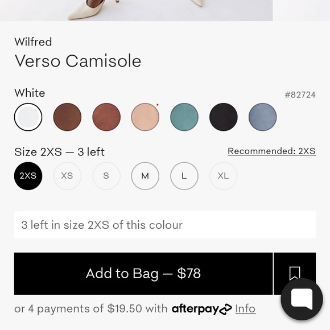Screen dimensions: 330x330
Task: Click the afterpay logo
Action: coord(202,309)
